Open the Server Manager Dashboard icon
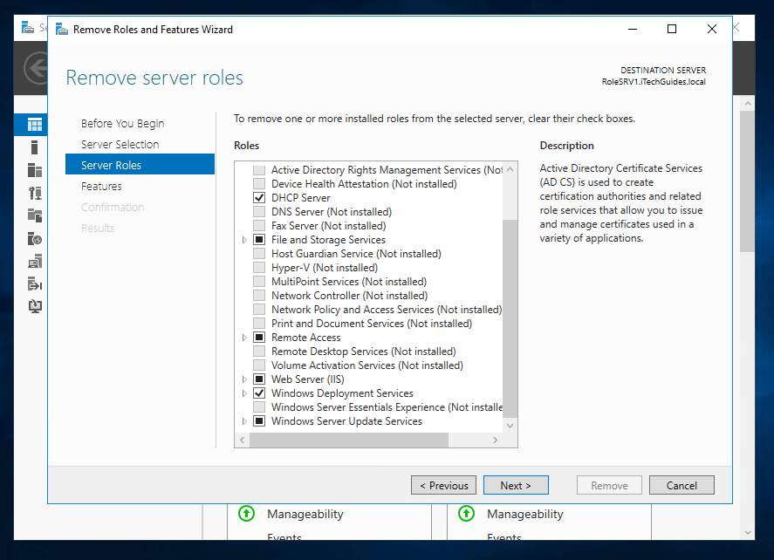The image size is (774, 560). pos(35,125)
